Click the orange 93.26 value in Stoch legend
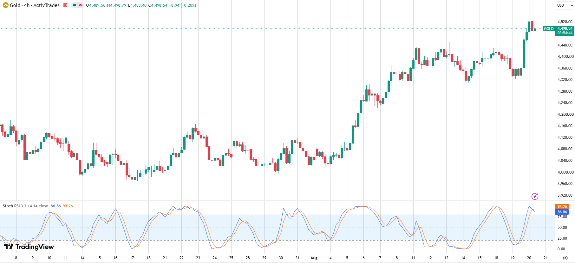 68,206
